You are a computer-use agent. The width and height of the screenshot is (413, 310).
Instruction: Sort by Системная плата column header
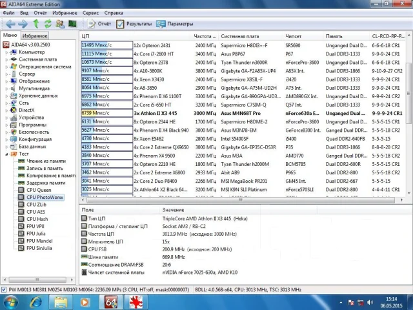[x=250, y=36]
